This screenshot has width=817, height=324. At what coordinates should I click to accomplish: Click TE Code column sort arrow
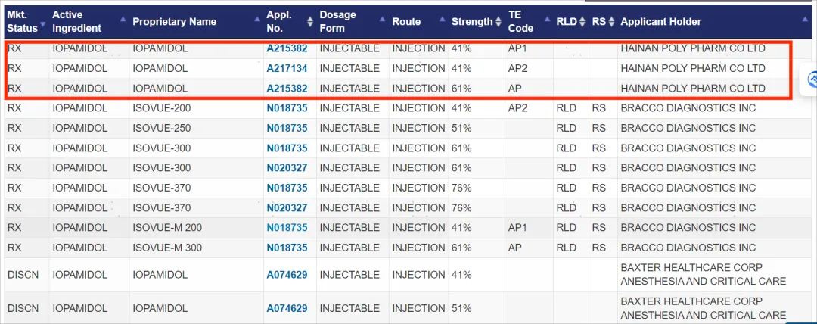pos(546,21)
